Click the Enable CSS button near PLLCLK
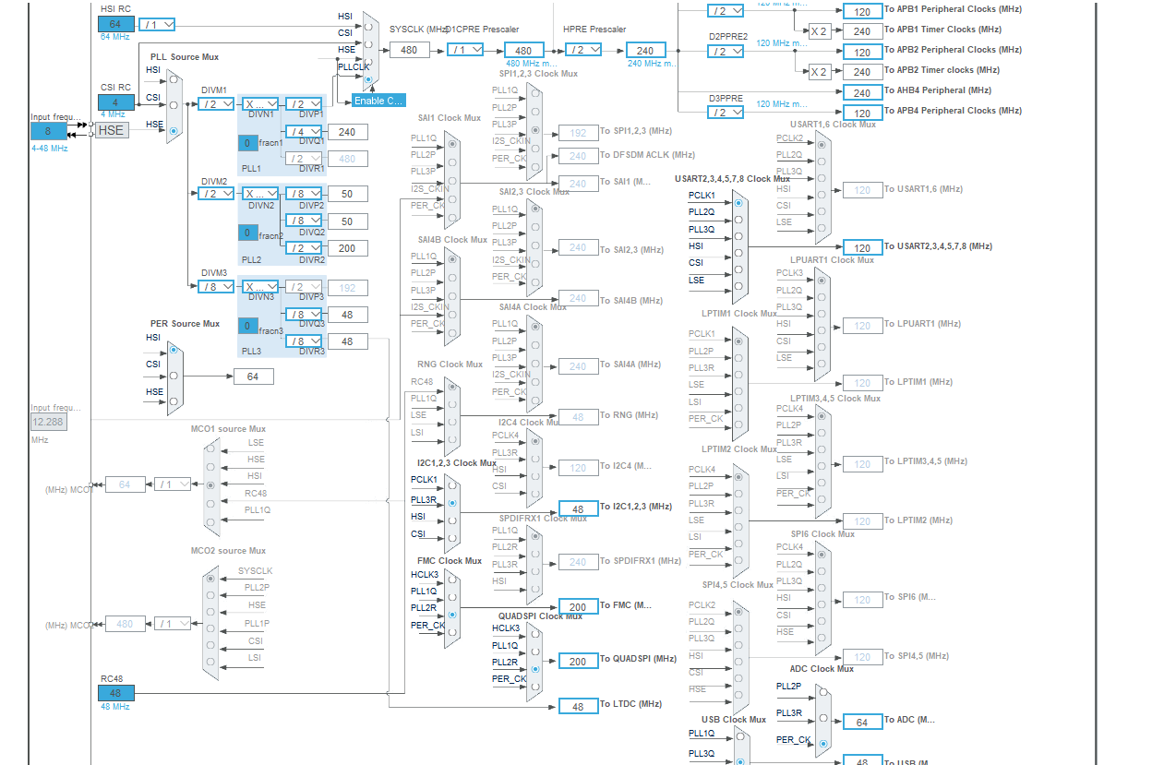The height and width of the screenshot is (765, 1152). [377, 101]
